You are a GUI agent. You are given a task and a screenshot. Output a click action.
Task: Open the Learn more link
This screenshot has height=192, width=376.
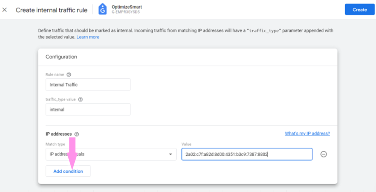88,37
